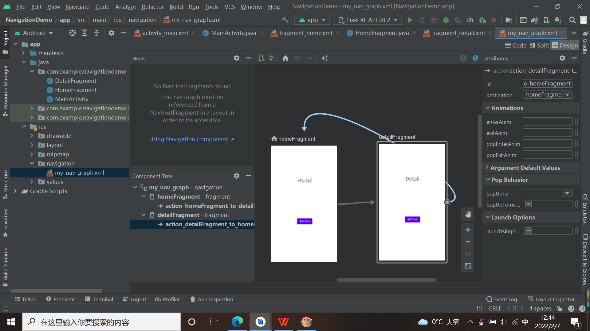This screenshot has height=331, width=590.
Task: Switch to Split view mode
Action: coord(540,45)
